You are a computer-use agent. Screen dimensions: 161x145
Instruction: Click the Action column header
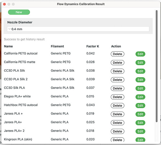coord(116,46)
